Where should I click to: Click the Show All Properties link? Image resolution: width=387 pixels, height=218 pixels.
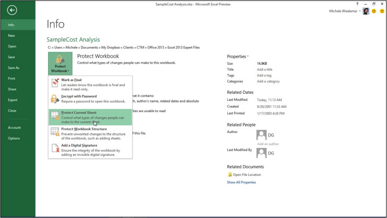(x=241, y=182)
